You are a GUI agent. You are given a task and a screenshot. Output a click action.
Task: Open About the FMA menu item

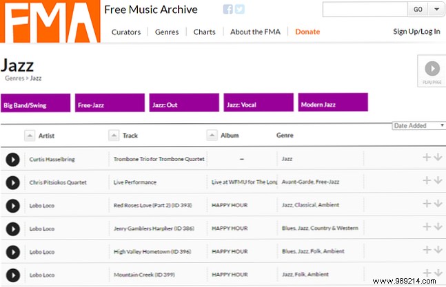(x=255, y=32)
